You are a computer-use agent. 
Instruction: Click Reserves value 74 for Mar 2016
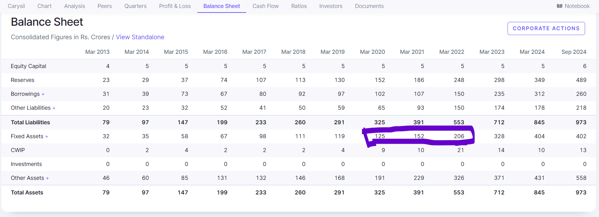224,80
